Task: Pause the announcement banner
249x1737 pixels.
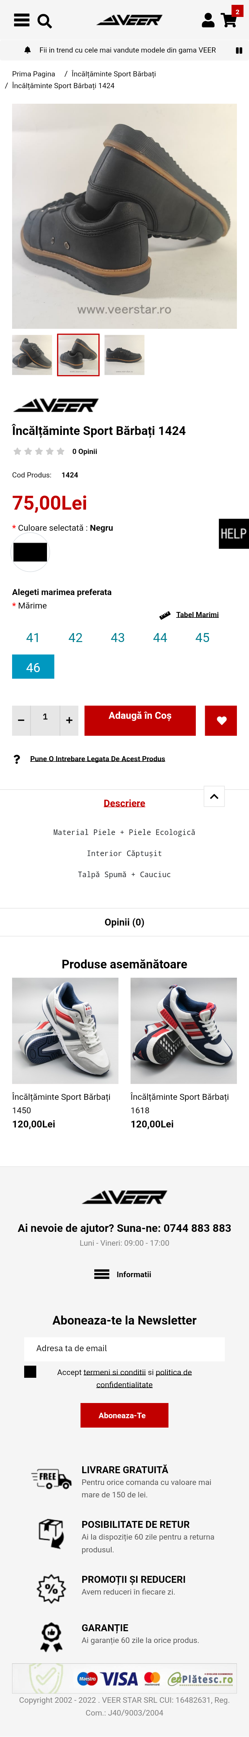Action: 239,50
